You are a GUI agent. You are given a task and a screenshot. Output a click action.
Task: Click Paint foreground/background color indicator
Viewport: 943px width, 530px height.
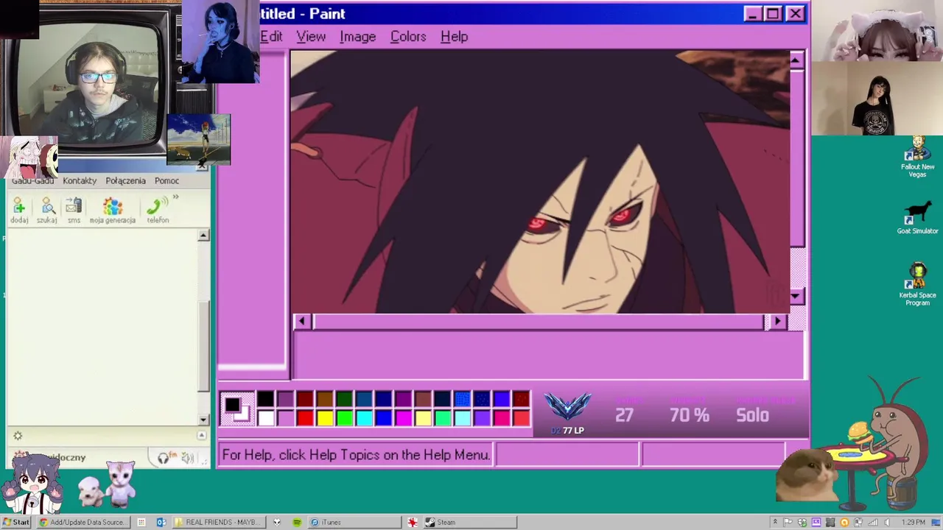236,409
